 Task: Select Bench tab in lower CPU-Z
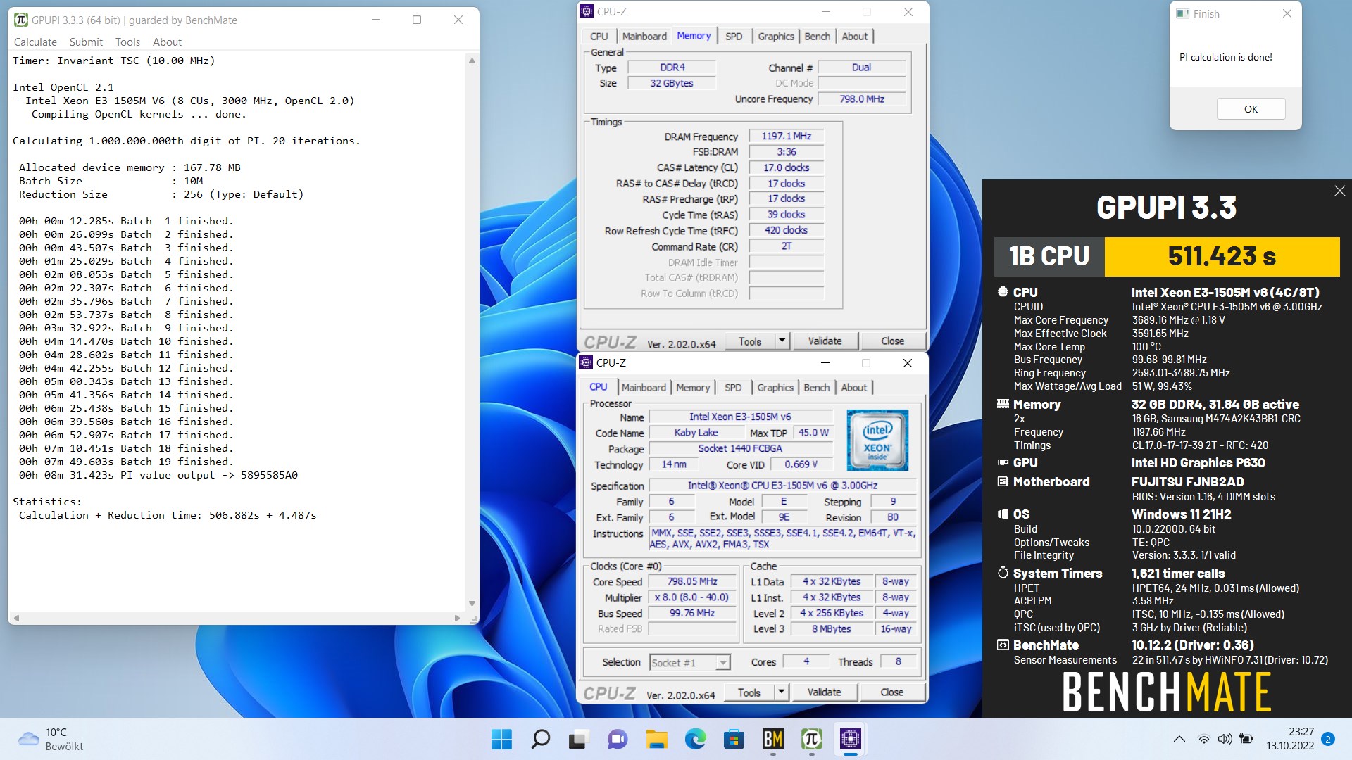click(x=817, y=387)
